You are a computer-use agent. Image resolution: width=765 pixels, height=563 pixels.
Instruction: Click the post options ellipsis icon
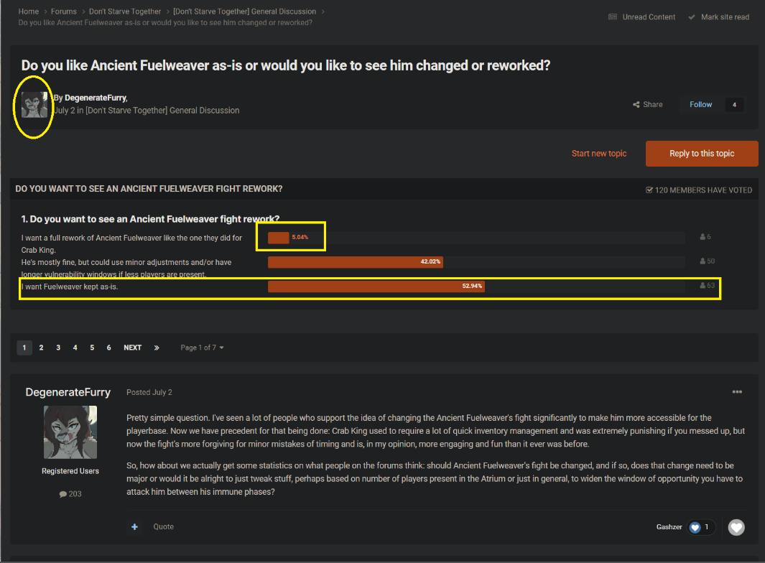coord(737,392)
